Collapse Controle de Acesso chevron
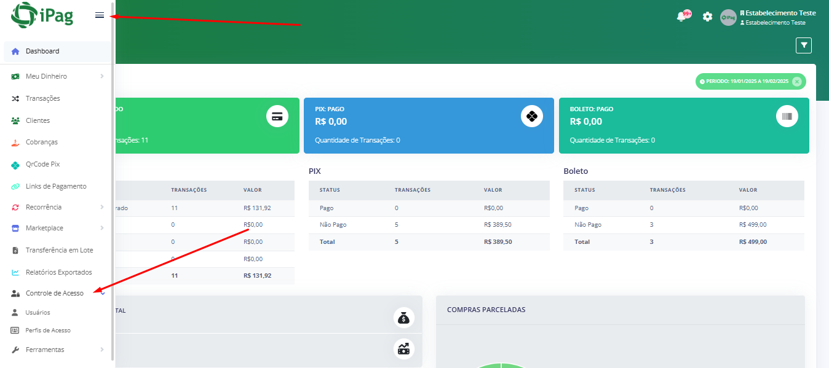The image size is (829, 368). 103,293
